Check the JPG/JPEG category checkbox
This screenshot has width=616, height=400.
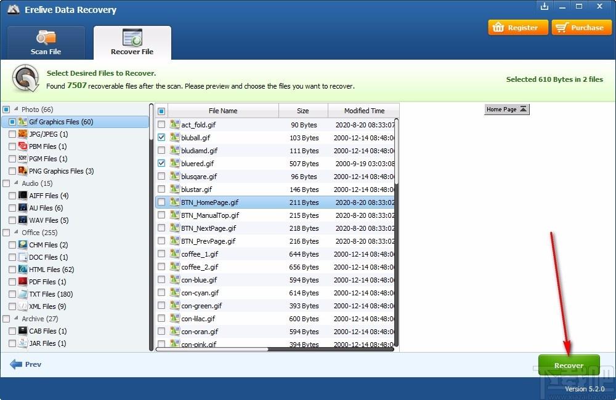pos(12,134)
